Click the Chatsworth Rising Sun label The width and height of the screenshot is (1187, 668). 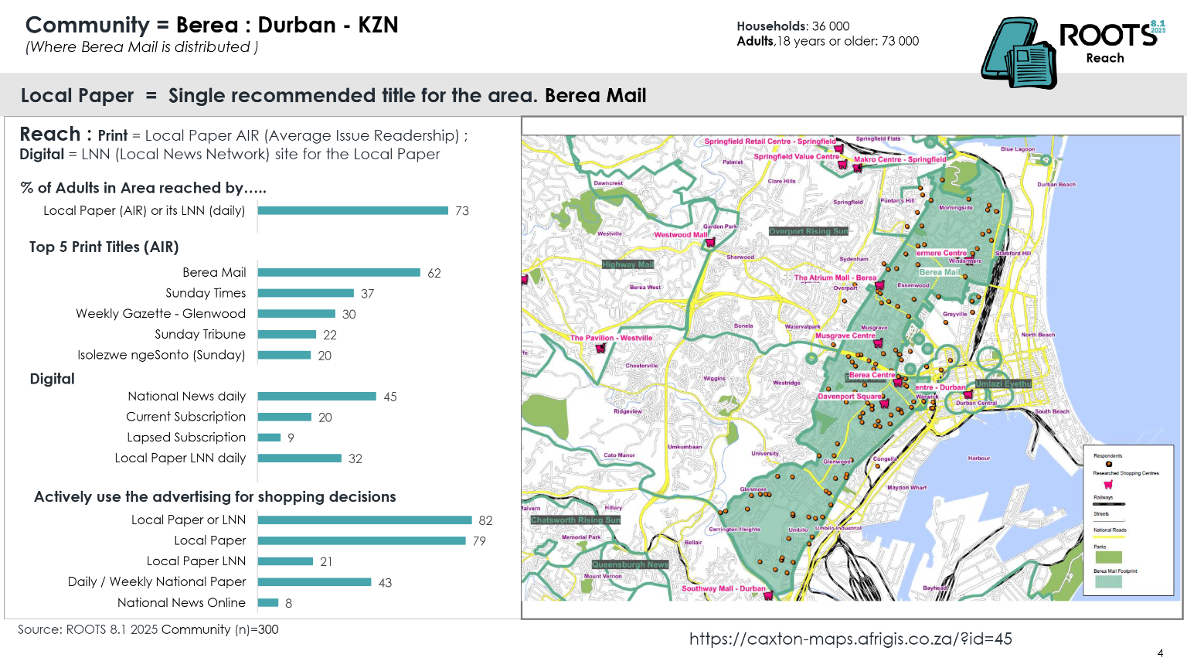[x=576, y=520]
